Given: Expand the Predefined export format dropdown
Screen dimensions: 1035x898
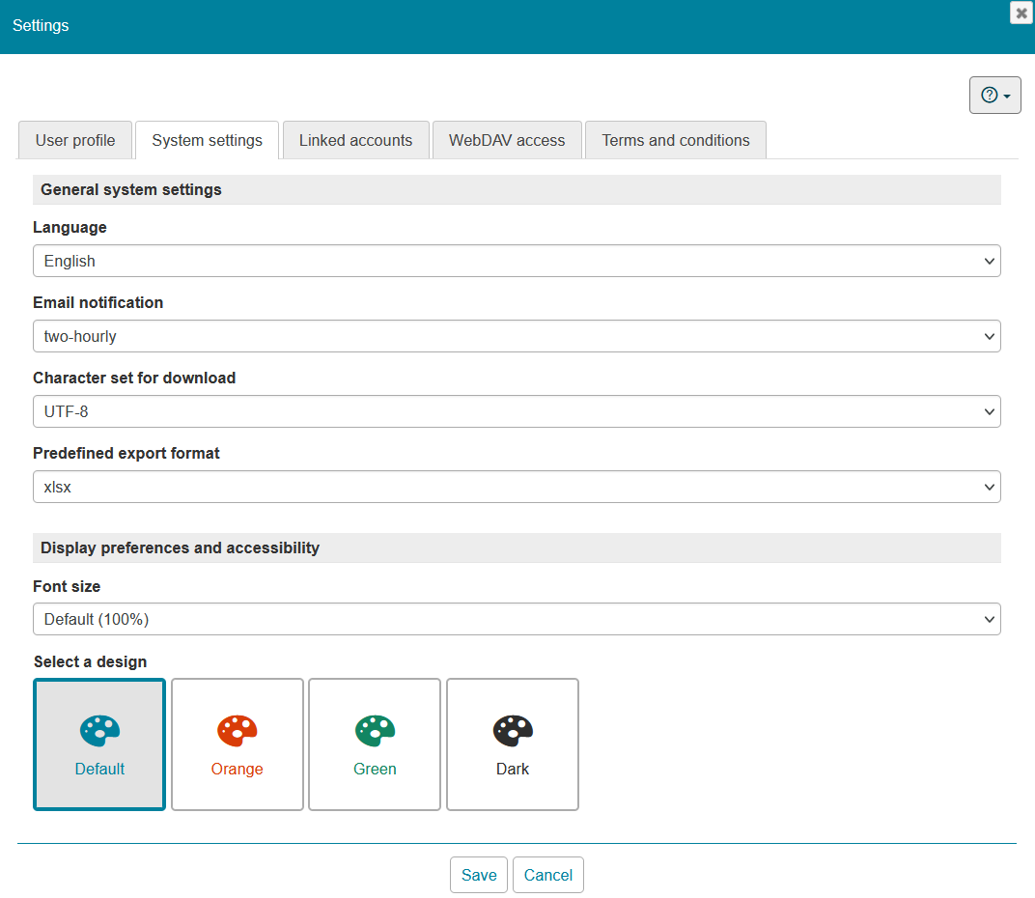Looking at the screenshot, I should 517,487.
